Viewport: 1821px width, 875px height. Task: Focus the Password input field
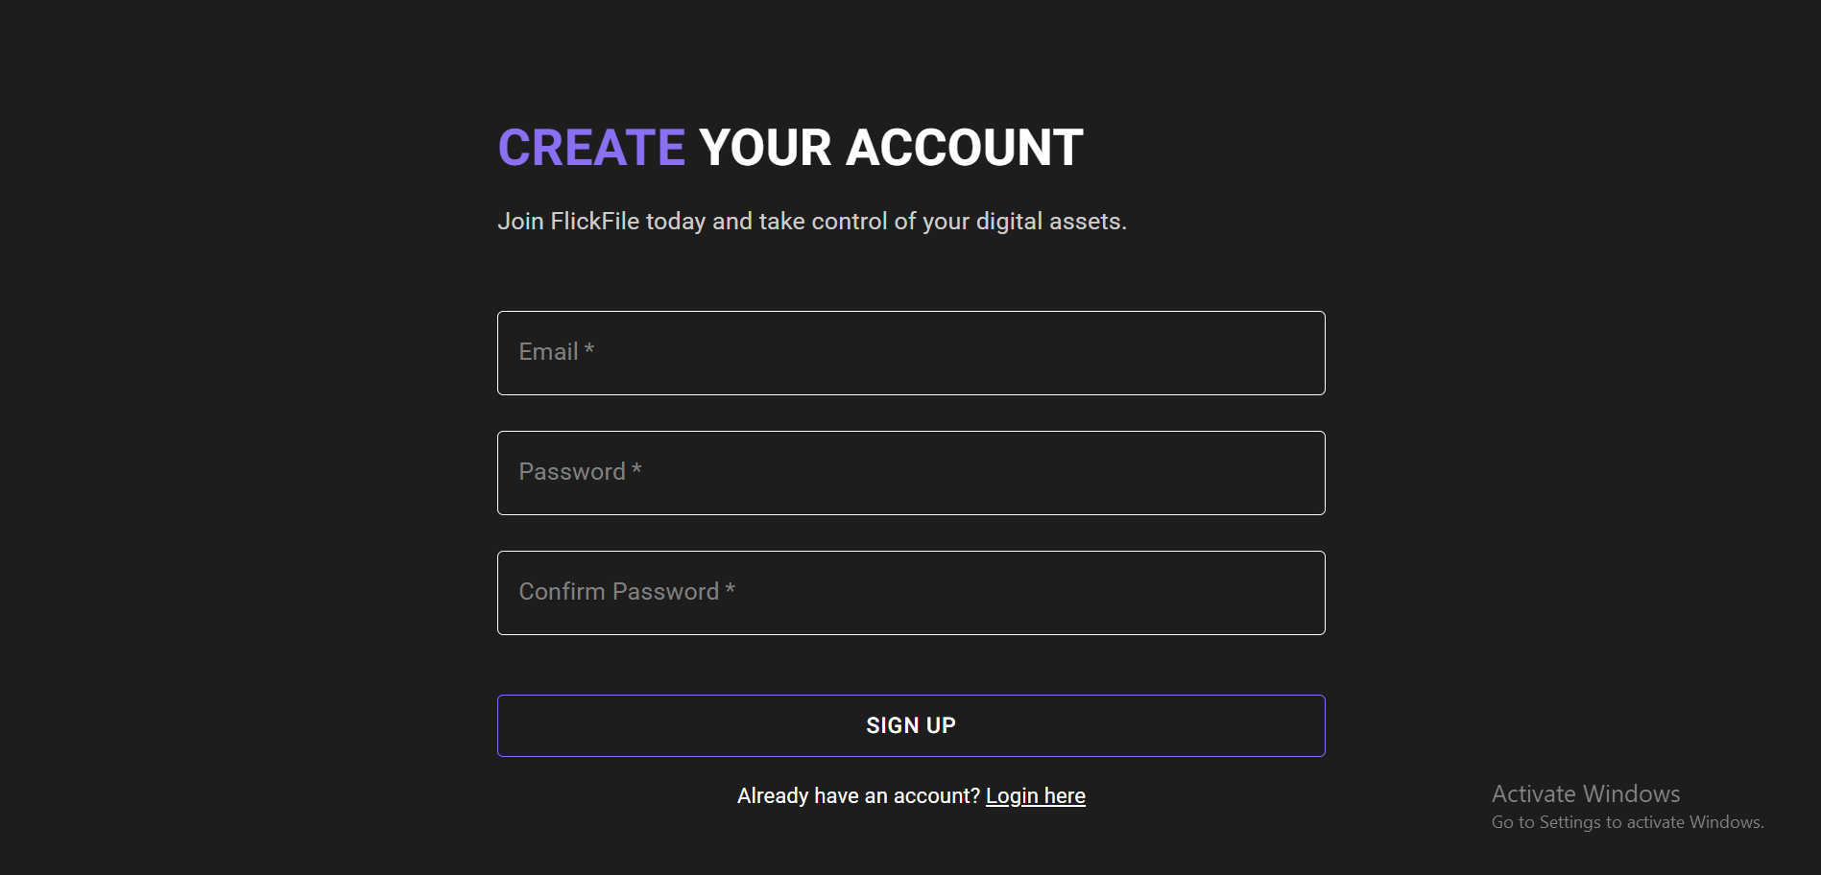pos(910,473)
